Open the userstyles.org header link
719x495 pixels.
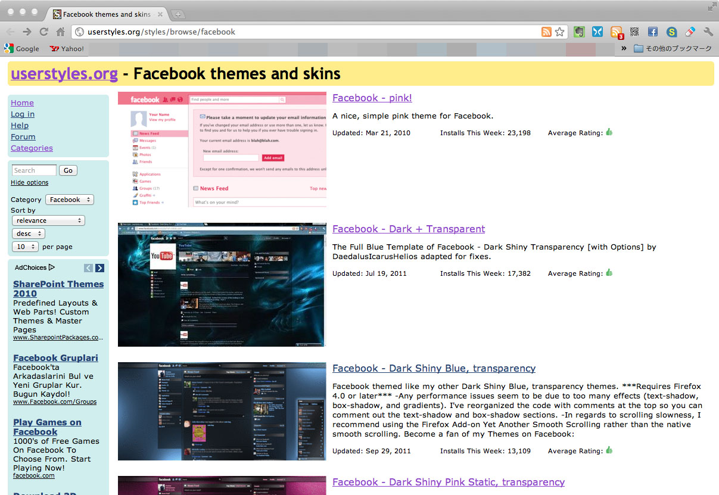(x=64, y=74)
